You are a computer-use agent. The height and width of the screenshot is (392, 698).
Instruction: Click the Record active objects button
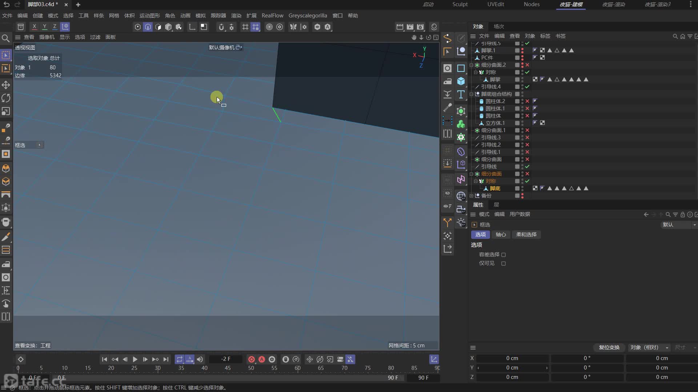click(x=251, y=359)
